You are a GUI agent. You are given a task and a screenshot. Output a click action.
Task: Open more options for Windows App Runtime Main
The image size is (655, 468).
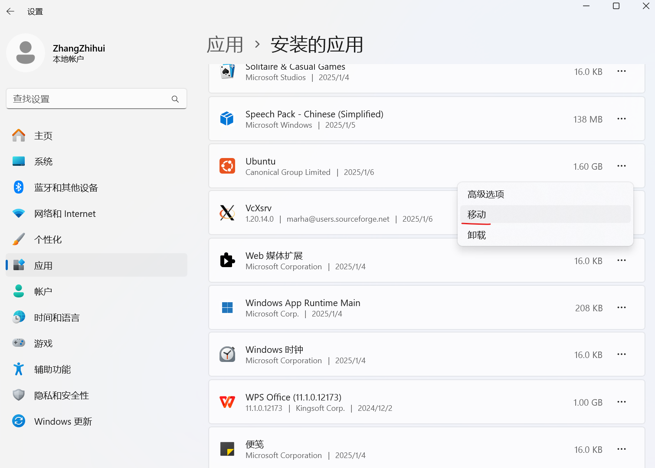[622, 307]
